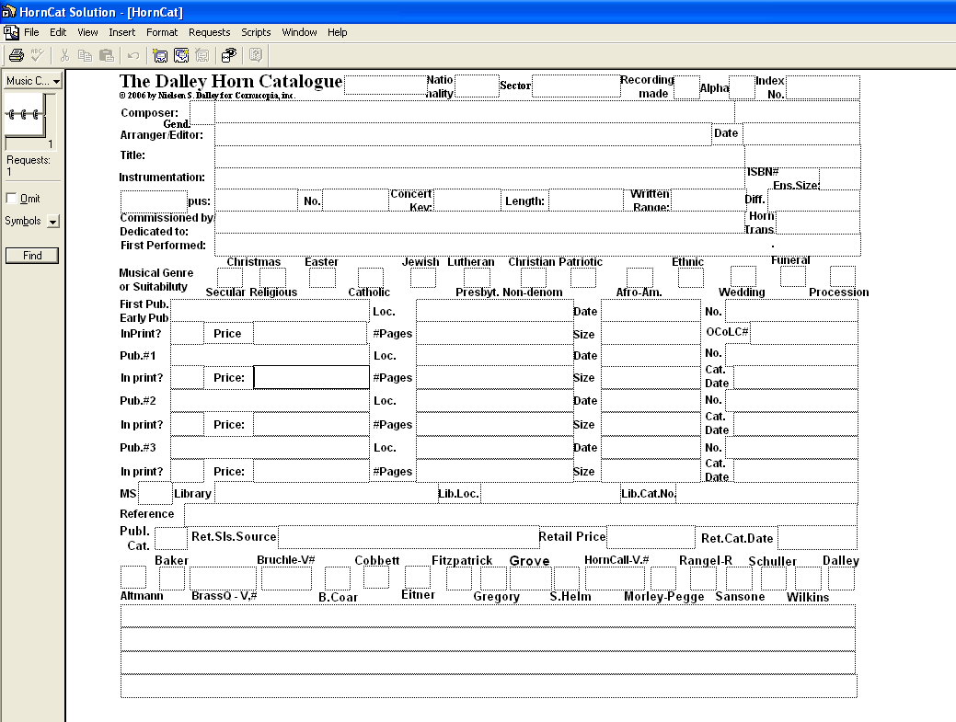This screenshot has width=956, height=722.
Task: Open the Music C... layout dropdown
Action: click(32, 81)
